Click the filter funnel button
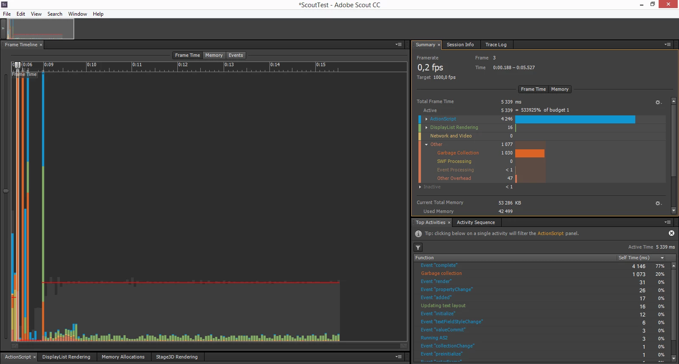Screen dimensions: 679x364 pyautogui.click(x=418, y=247)
